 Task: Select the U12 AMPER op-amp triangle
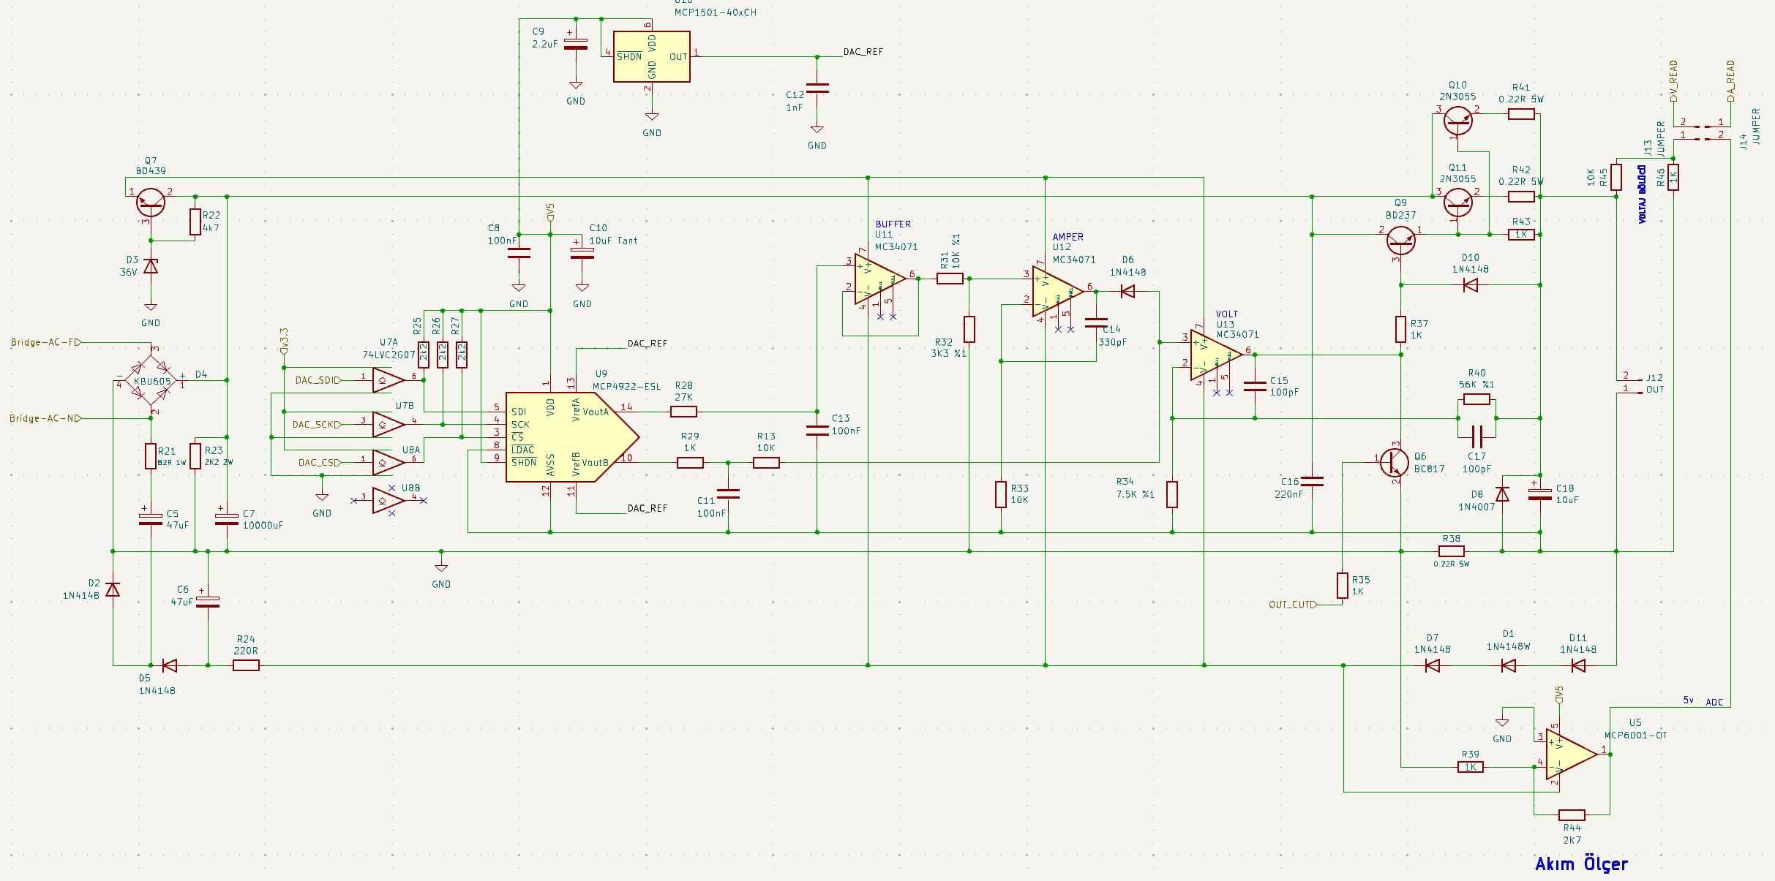(1057, 291)
